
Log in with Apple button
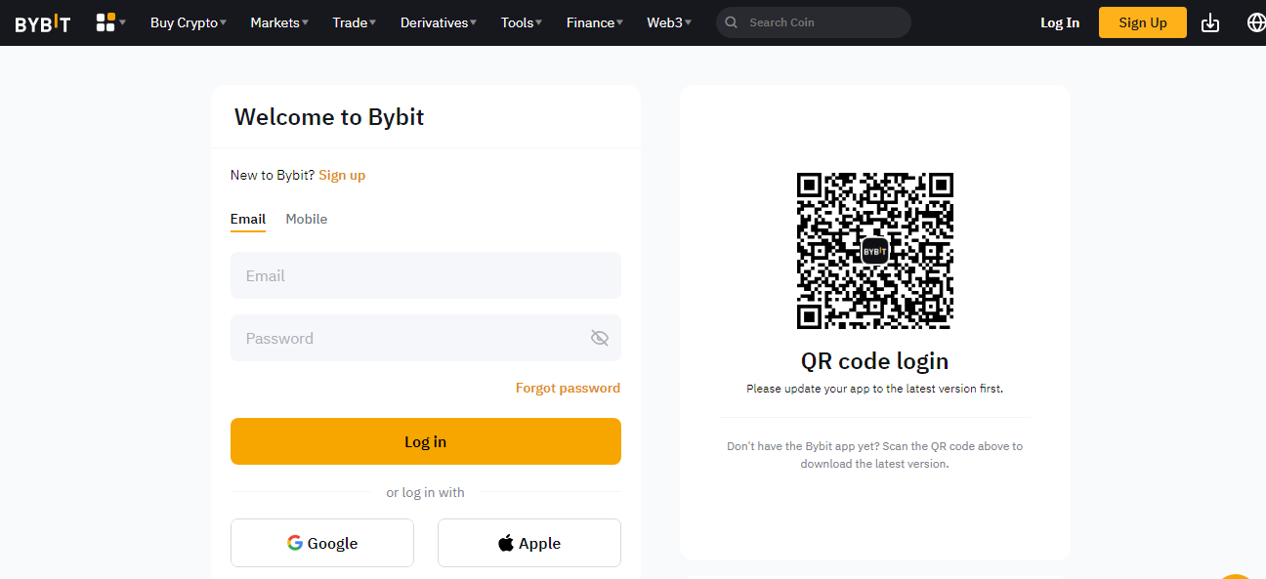529,543
